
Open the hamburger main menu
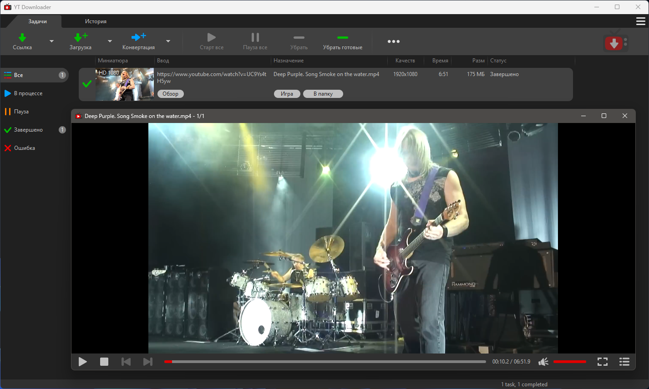coord(640,21)
